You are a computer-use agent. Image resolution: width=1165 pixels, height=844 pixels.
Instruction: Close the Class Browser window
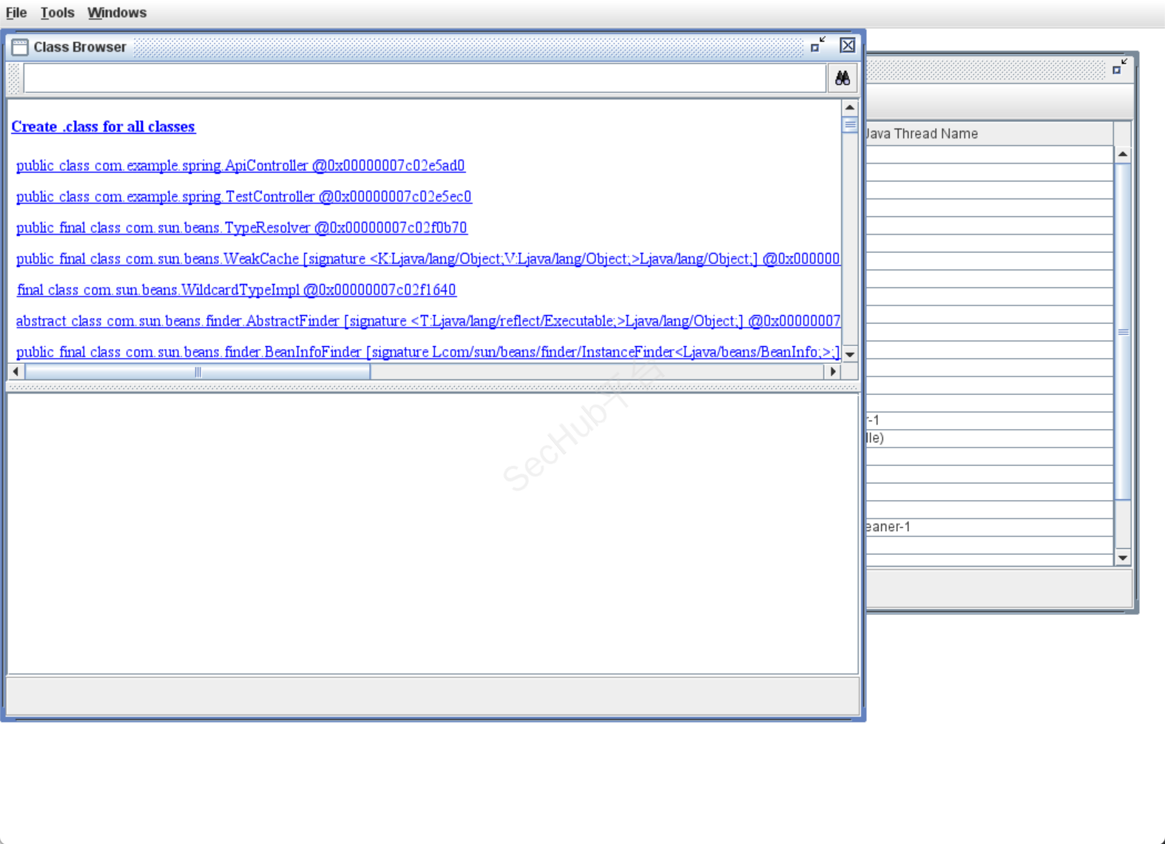click(x=848, y=46)
